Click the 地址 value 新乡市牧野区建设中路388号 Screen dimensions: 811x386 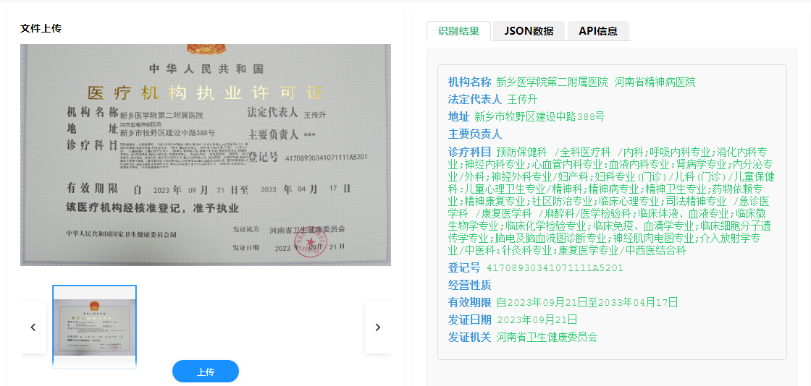[539, 116]
